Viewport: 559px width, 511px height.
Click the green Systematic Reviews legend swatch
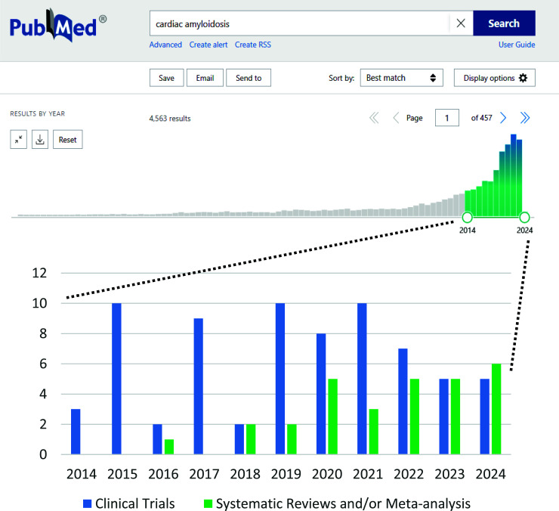208,503
